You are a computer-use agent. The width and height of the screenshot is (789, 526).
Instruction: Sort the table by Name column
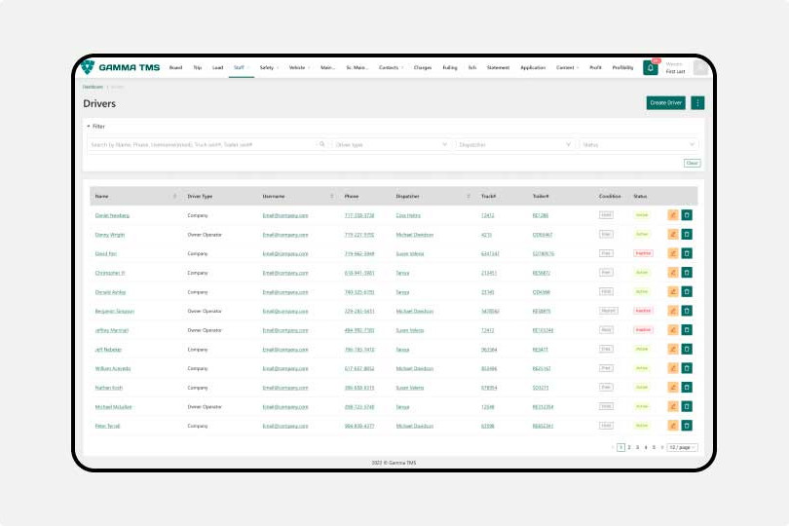click(x=174, y=196)
